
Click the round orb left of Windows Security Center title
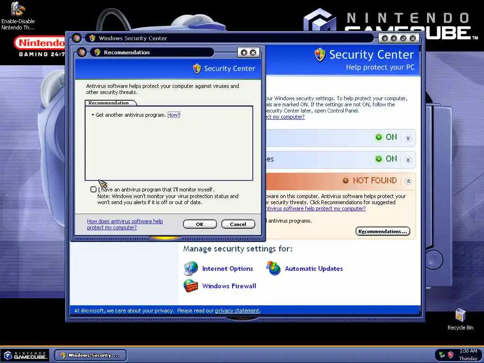pyautogui.click(x=77, y=38)
